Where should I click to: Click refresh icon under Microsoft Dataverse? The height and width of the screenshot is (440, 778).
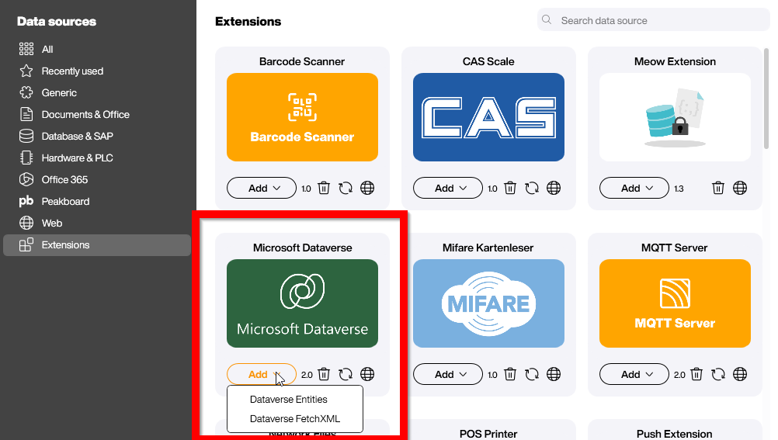(x=346, y=374)
